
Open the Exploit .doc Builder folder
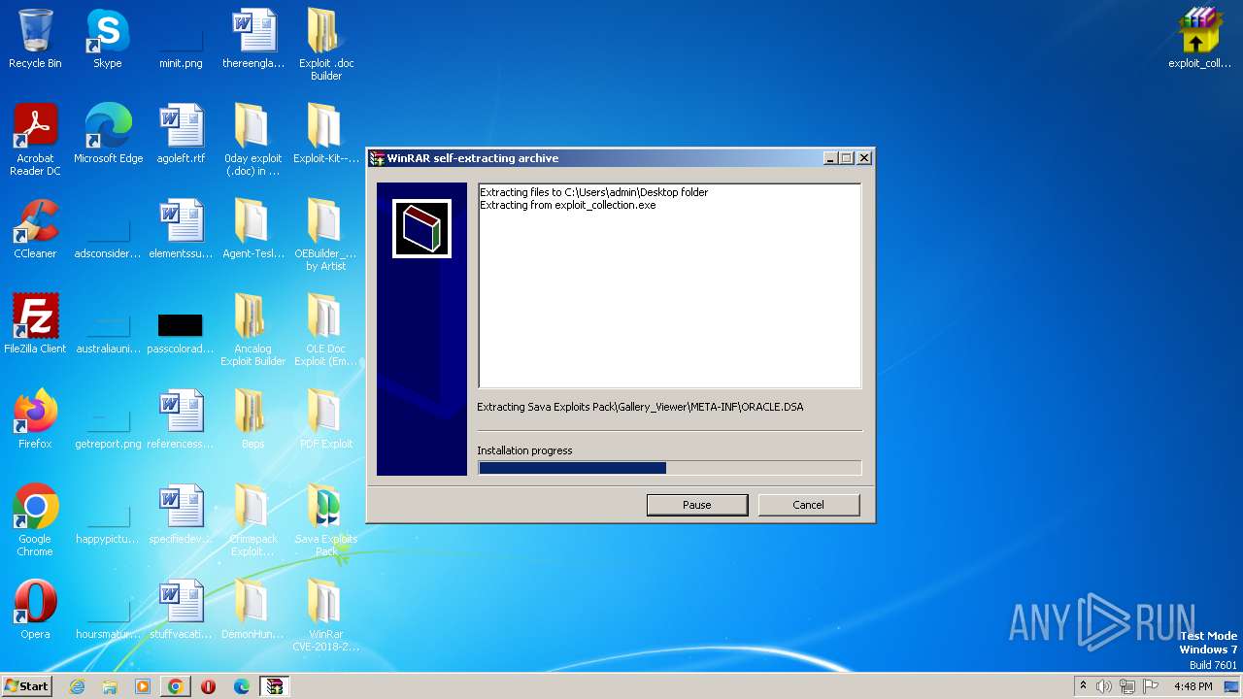[x=326, y=45]
